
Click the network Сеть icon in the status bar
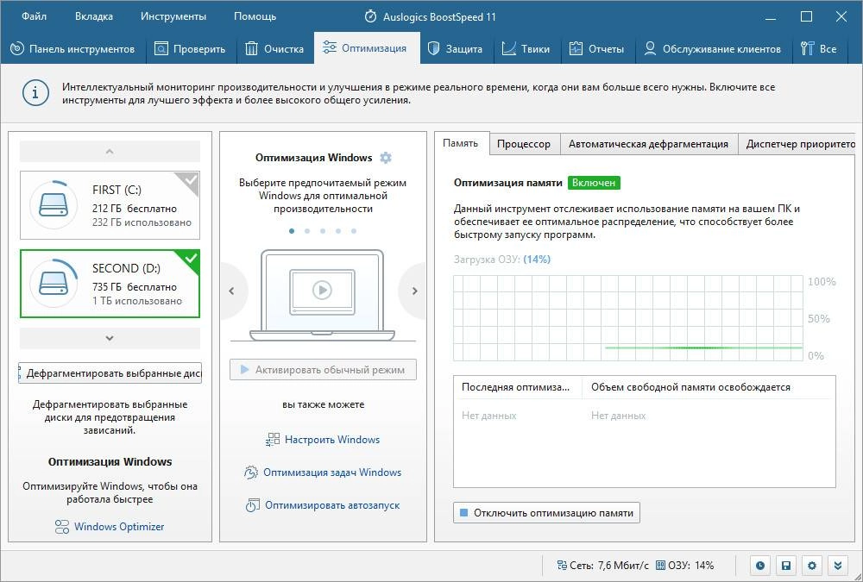click(562, 566)
